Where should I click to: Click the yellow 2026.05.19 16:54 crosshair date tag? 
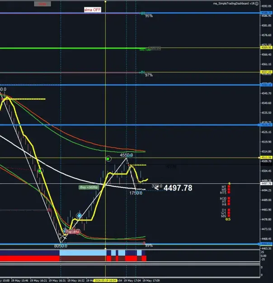[x=105, y=280]
